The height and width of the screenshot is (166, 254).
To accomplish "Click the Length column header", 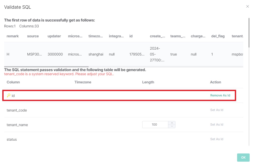I will coord(148,82).
